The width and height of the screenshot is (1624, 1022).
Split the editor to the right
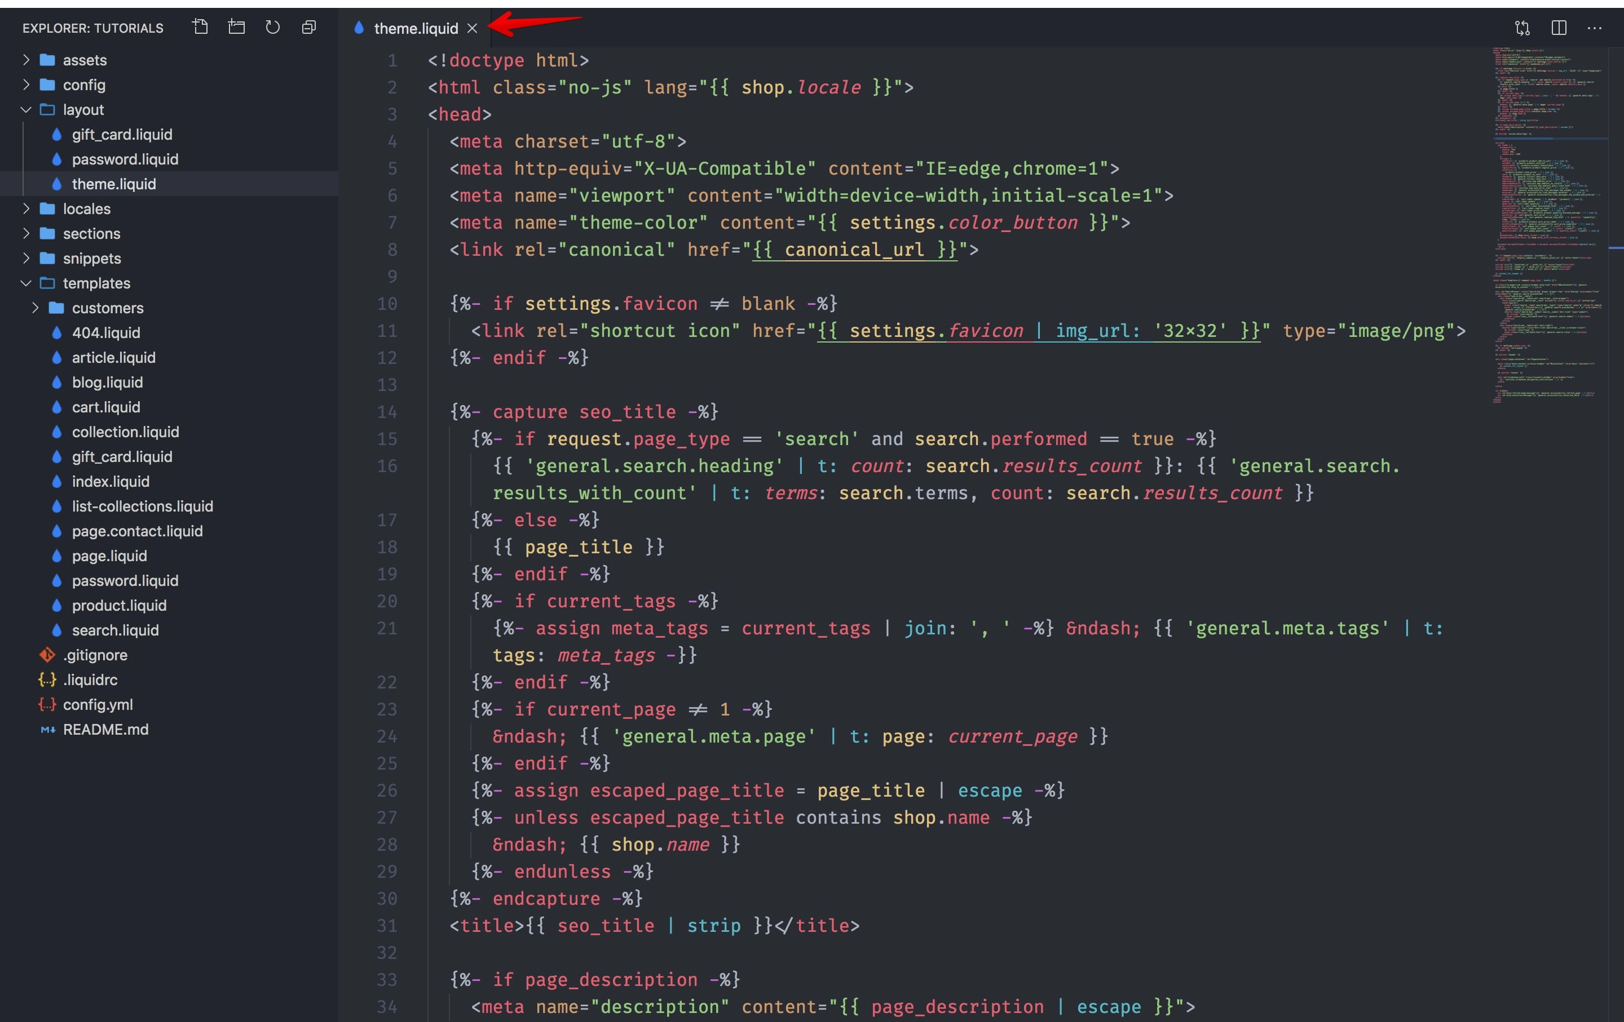1559,28
